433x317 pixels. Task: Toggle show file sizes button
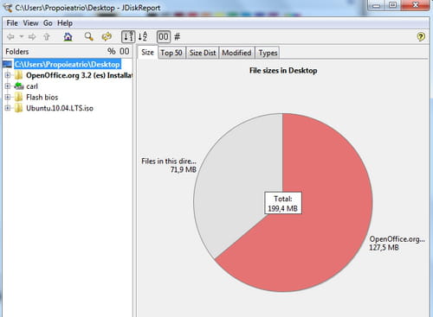(164, 36)
